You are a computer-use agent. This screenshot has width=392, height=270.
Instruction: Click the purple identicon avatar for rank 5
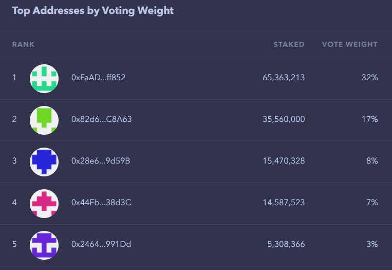[44, 245]
